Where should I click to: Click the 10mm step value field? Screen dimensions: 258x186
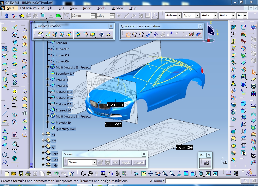[81, 16]
